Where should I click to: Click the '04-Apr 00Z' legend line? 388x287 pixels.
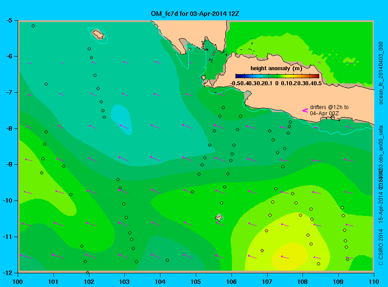point(325,113)
